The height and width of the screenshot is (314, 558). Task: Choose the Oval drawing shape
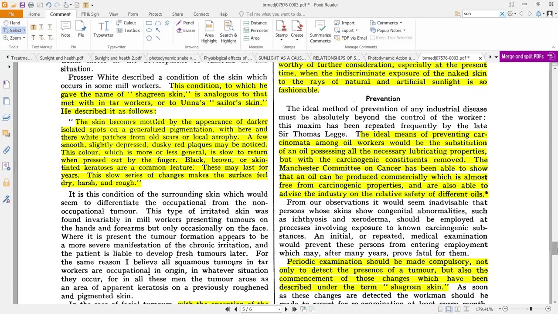point(149,31)
